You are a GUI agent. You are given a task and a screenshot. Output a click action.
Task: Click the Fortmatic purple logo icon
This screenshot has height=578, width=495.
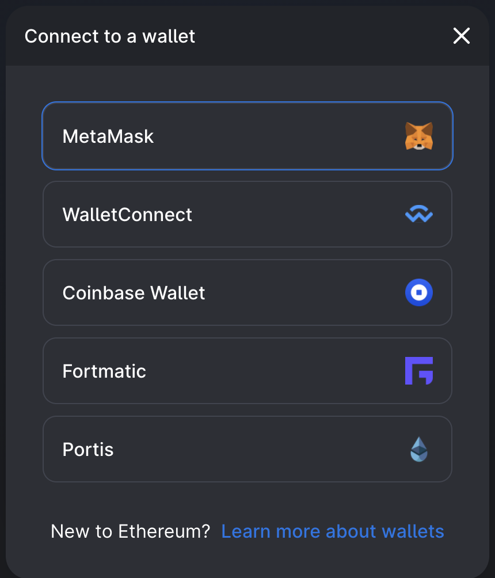(x=418, y=371)
